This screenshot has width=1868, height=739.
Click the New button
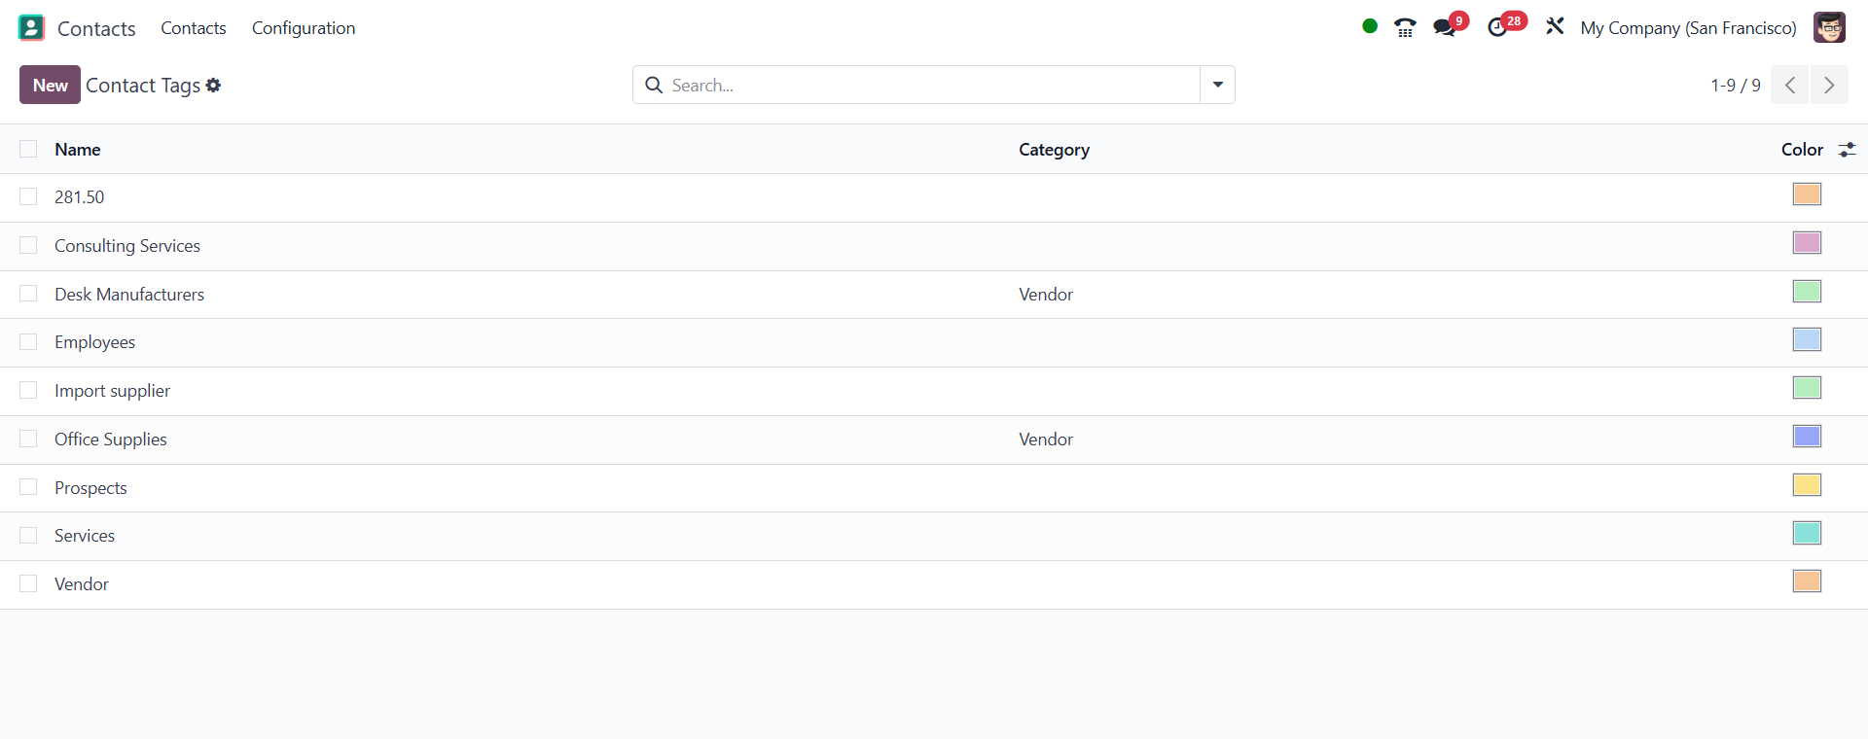[x=50, y=86]
